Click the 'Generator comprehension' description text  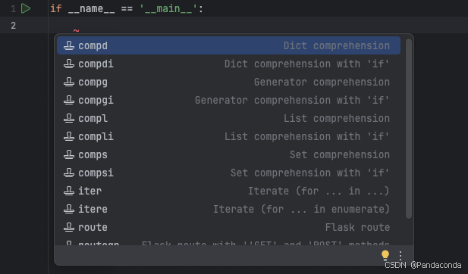pyautogui.click(x=322, y=82)
